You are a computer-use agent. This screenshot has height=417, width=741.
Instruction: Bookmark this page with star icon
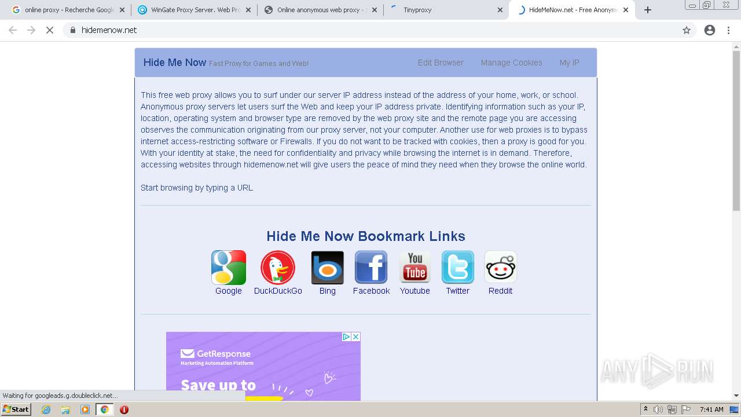click(x=687, y=30)
